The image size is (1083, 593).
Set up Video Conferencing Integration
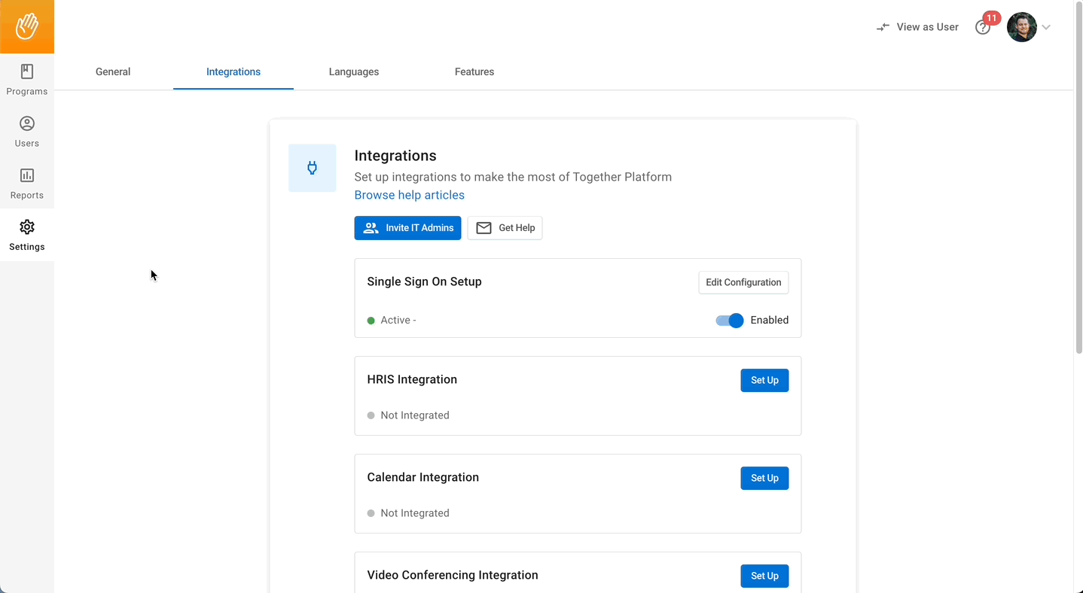[x=764, y=576]
